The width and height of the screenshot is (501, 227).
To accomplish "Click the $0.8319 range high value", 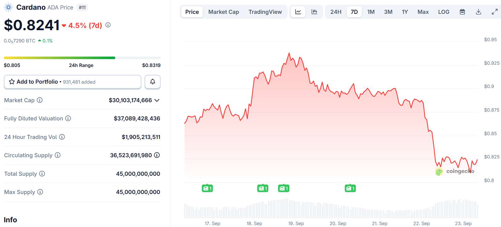I will [151, 65].
